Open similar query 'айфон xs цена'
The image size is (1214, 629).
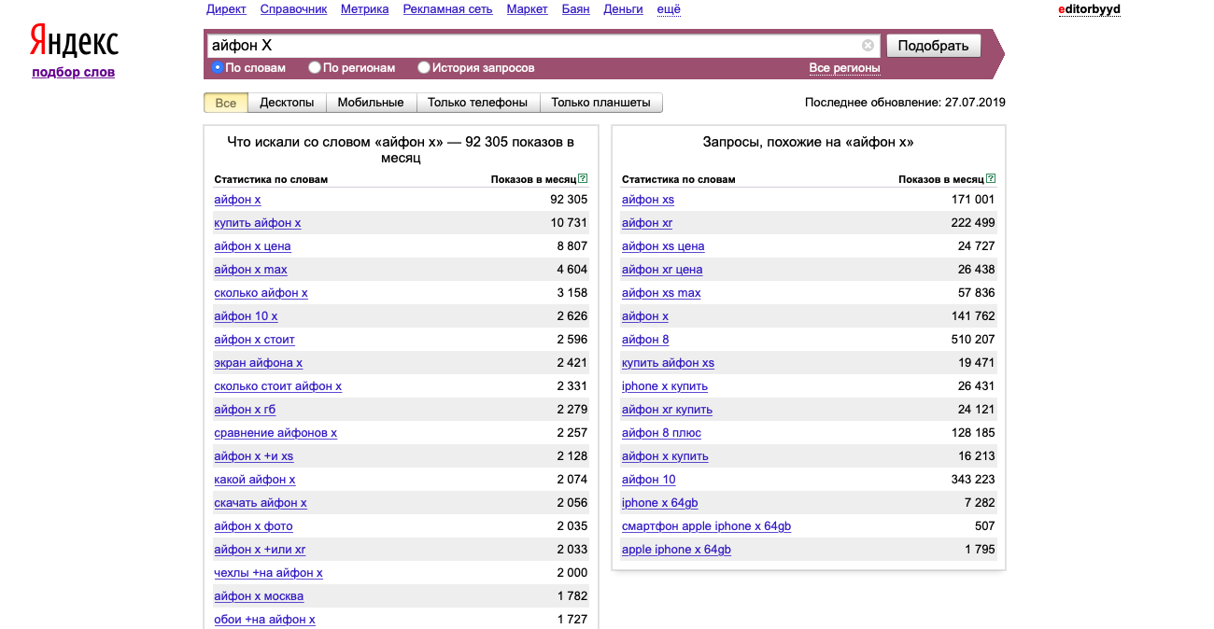(663, 246)
